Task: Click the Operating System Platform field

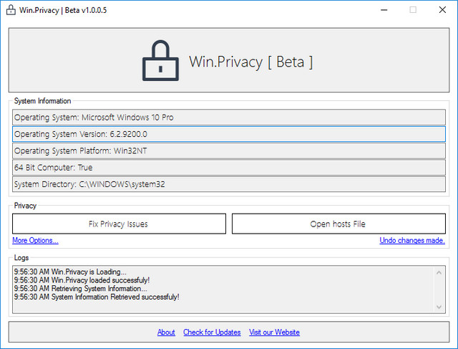Action: (228, 150)
